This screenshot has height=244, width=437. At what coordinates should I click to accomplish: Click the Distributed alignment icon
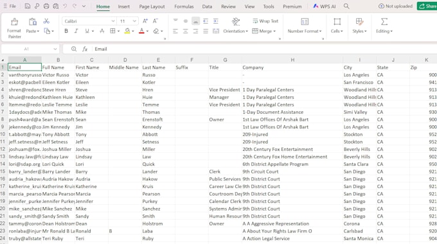click(216, 31)
